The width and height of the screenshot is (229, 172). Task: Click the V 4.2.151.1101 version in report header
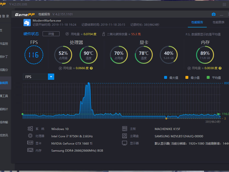pyautogui.click(x=63, y=14)
